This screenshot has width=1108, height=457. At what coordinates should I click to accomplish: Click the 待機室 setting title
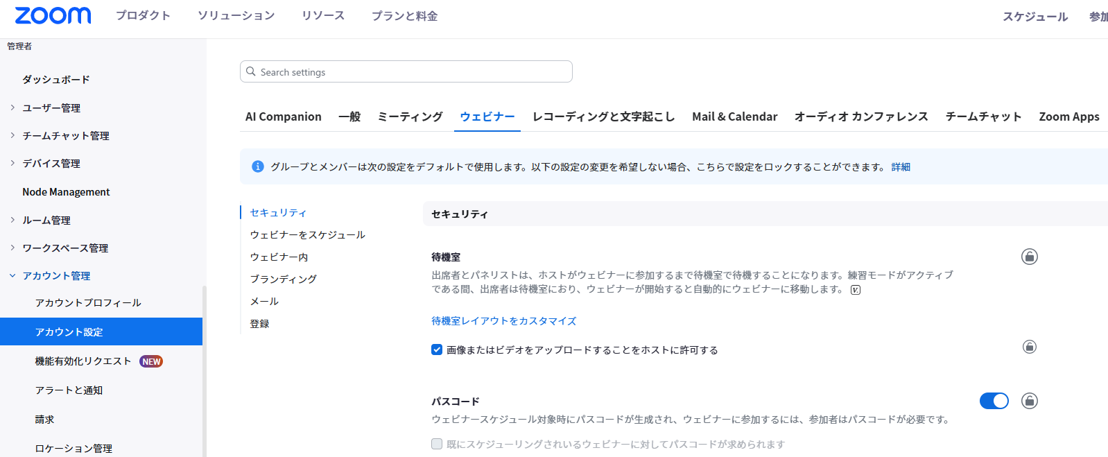[x=446, y=257]
